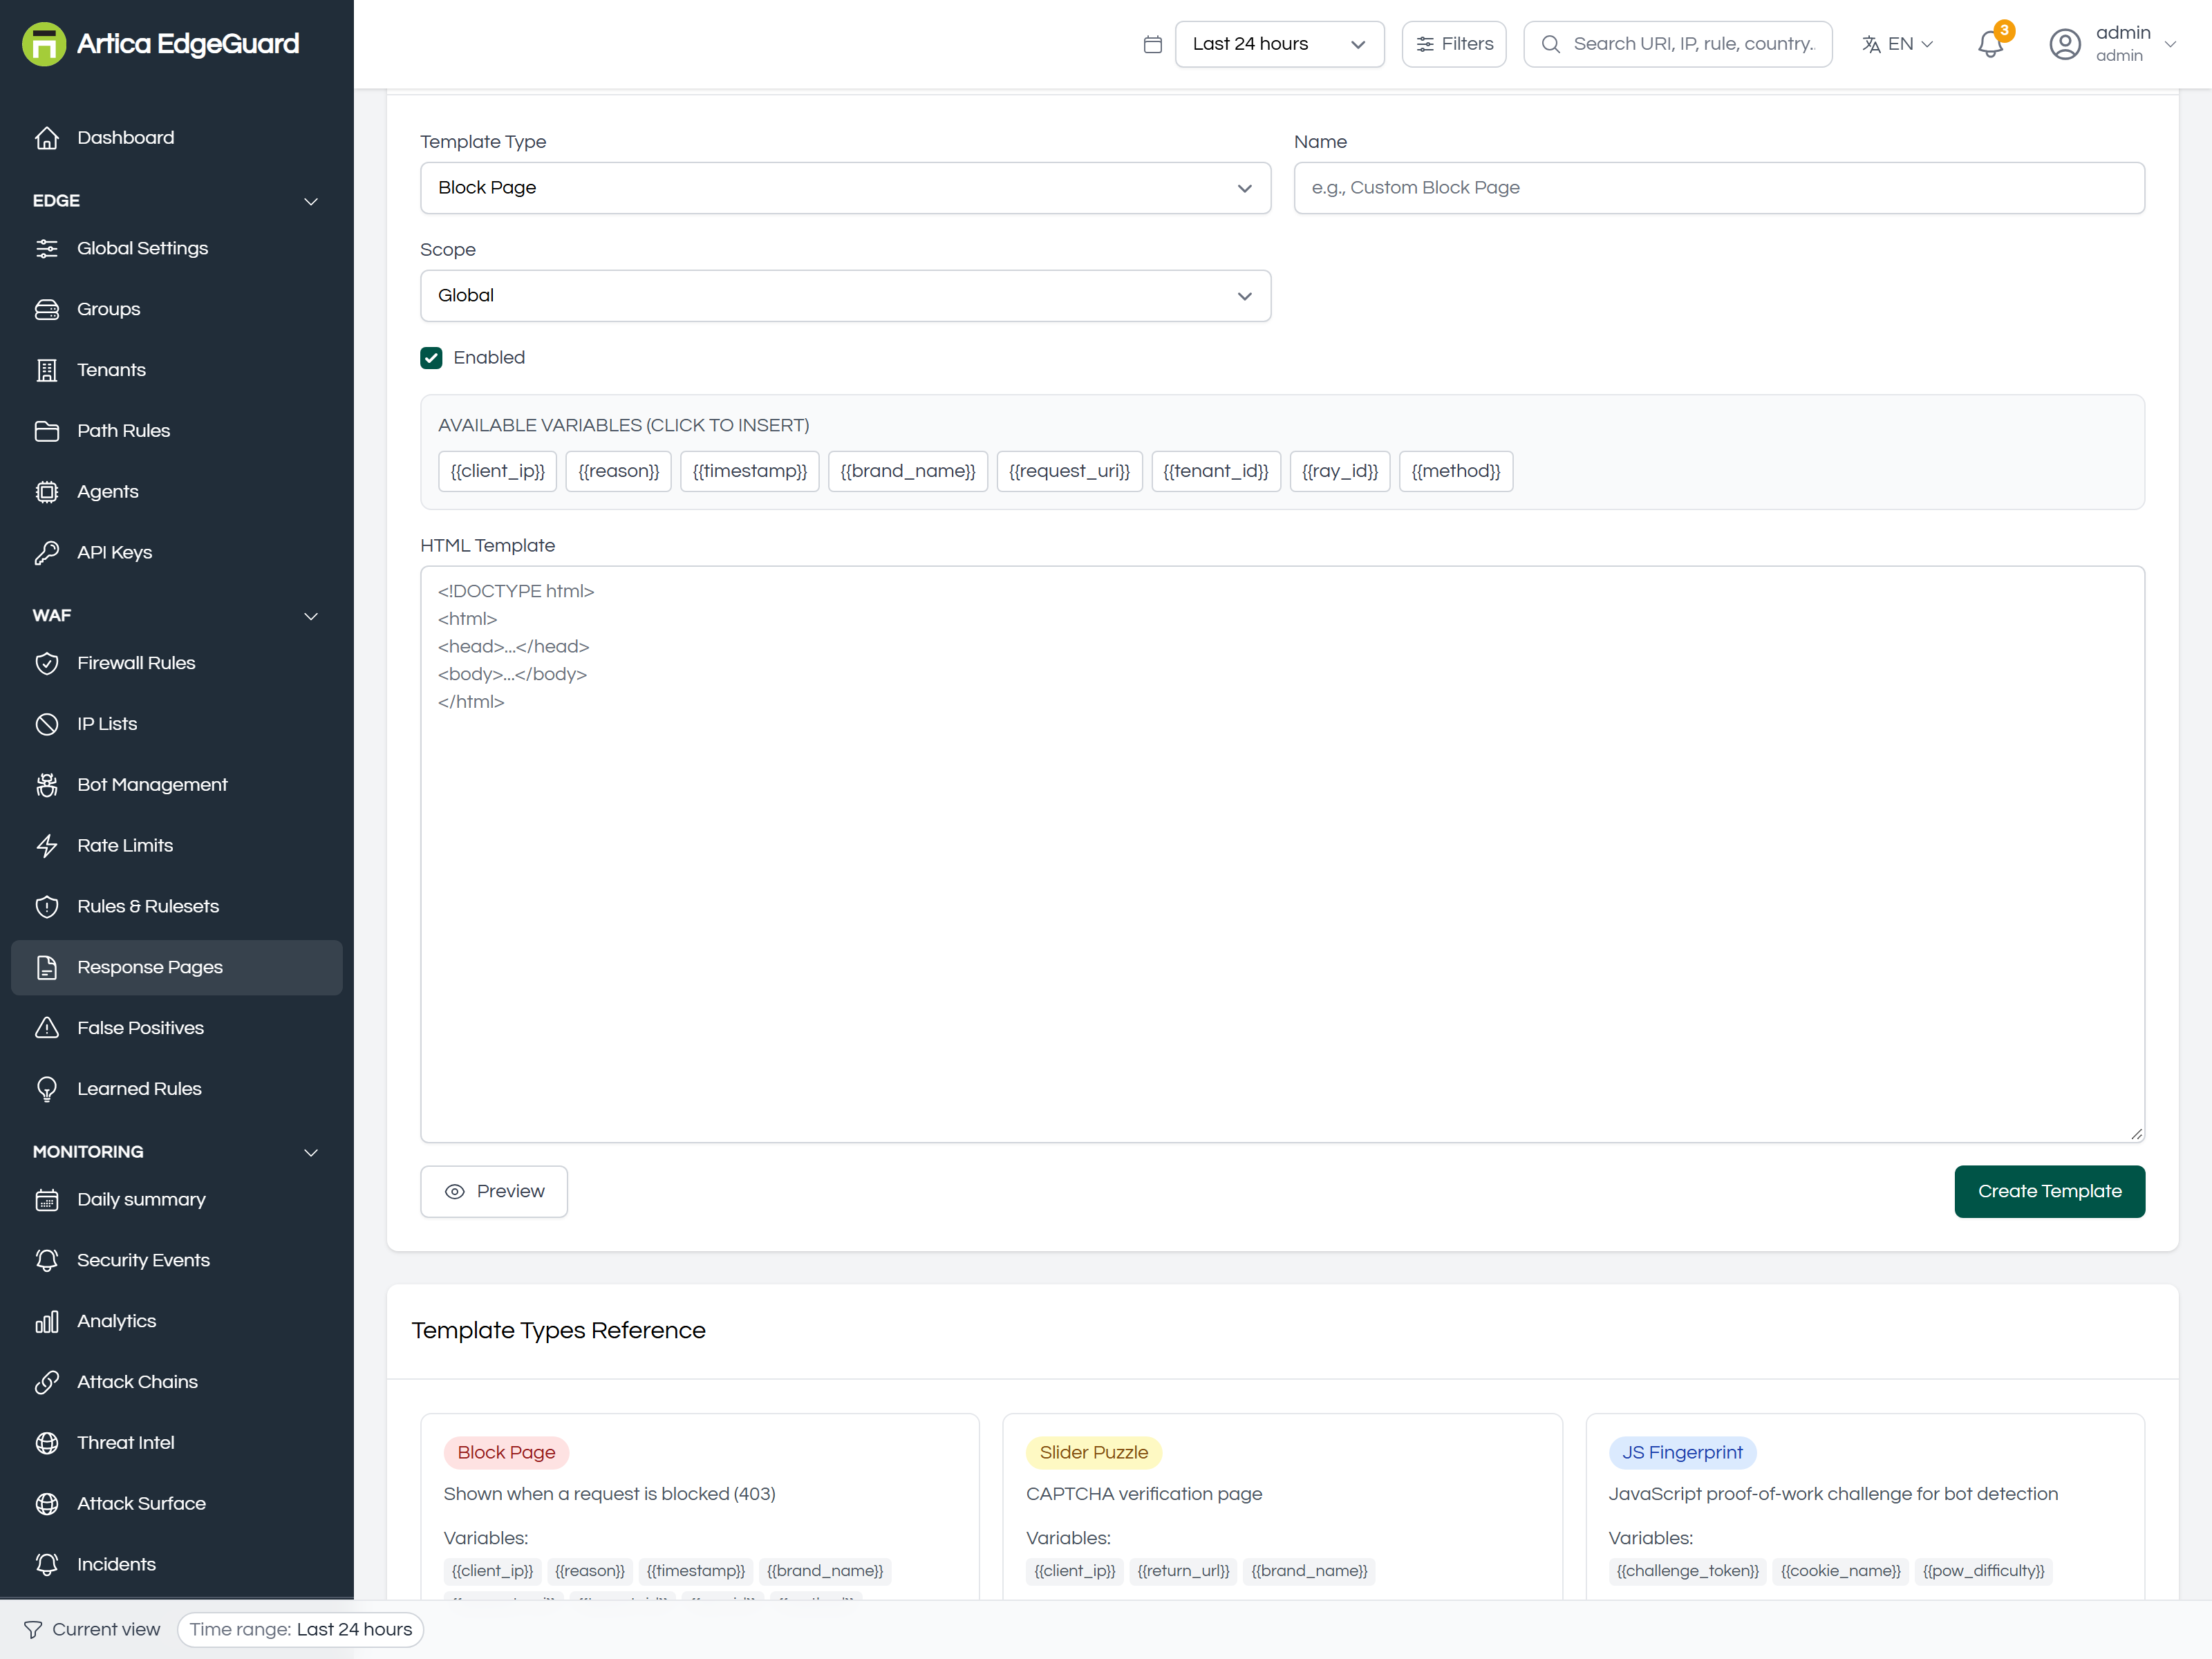2212x1659 pixels.
Task: Collapse the MONITORING sidebar section
Action: (176, 1153)
